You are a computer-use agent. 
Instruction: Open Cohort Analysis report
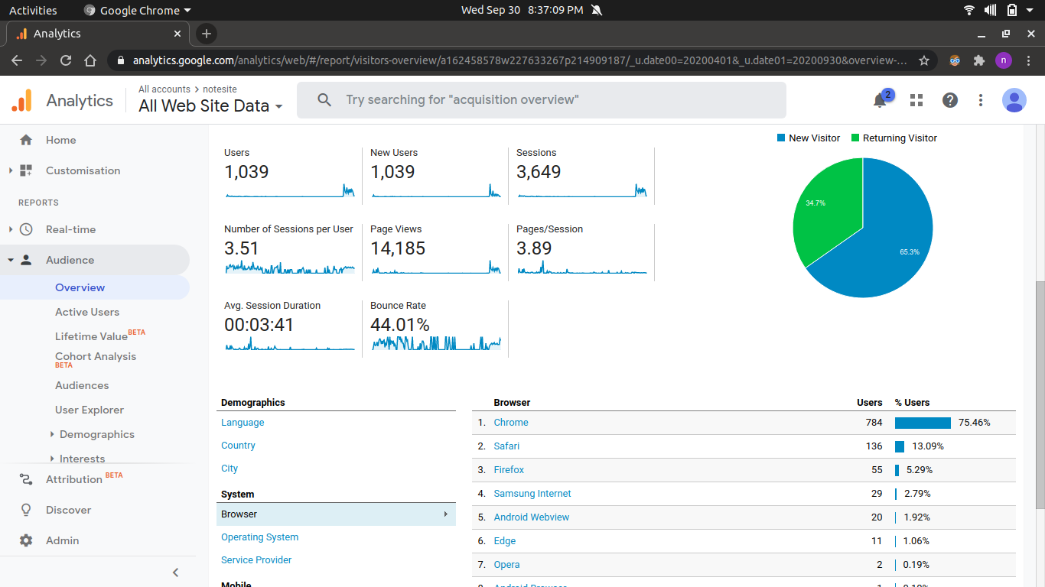96,356
